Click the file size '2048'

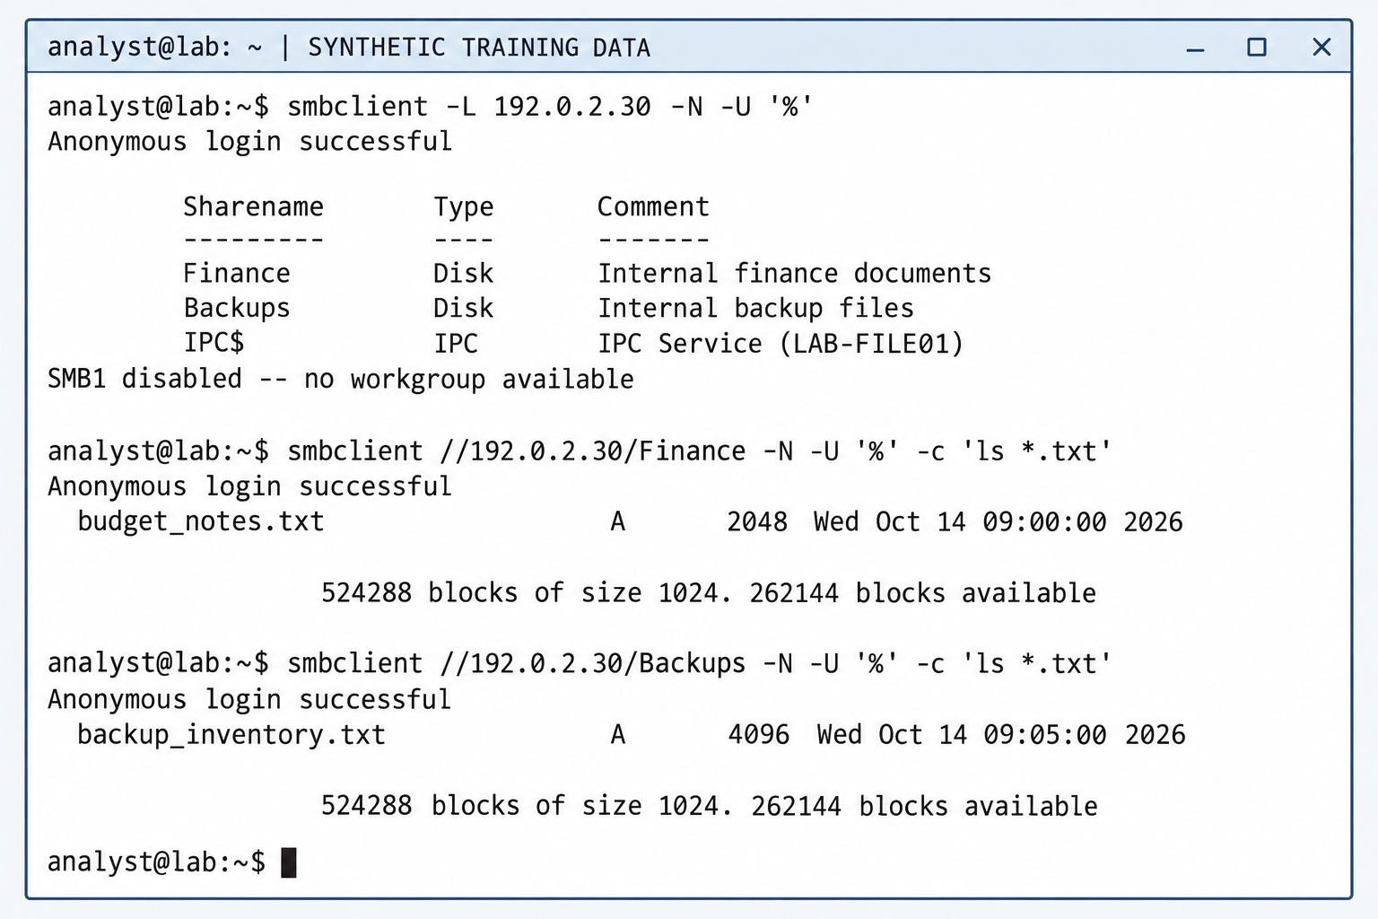757,522
